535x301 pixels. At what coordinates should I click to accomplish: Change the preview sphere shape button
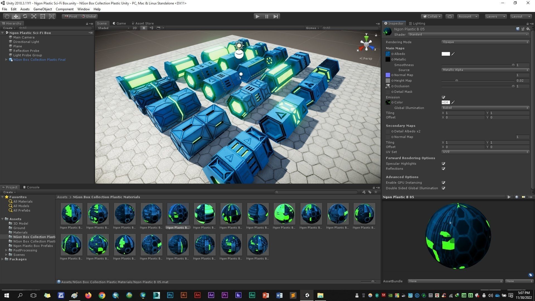pos(517,197)
